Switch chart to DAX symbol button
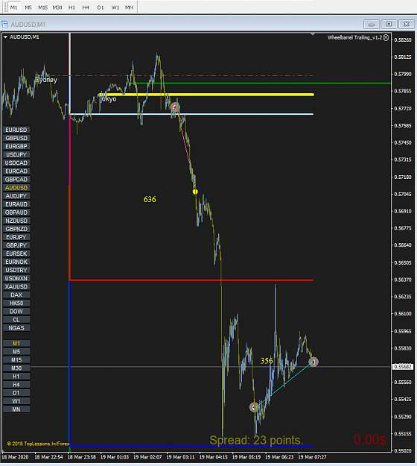The image size is (417, 466). click(x=16, y=295)
